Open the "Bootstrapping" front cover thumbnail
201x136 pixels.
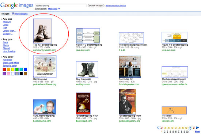(128, 102)
